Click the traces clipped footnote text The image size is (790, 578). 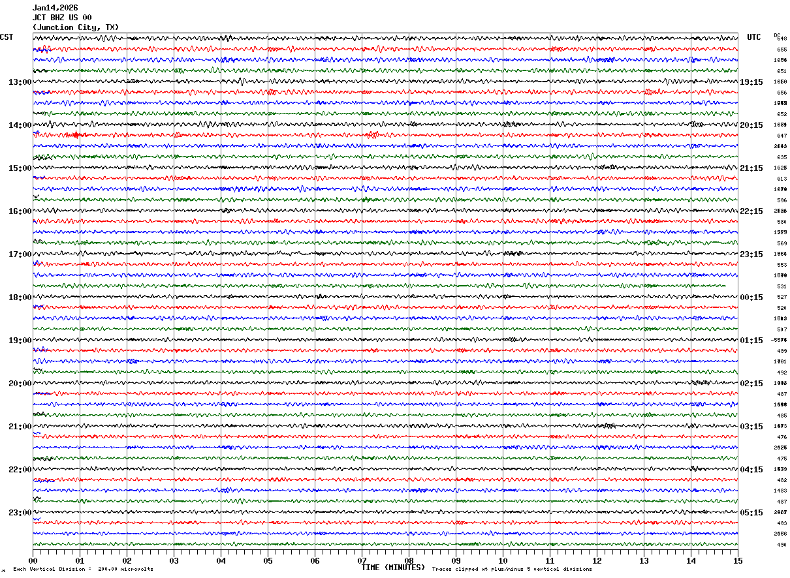[x=512, y=570]
